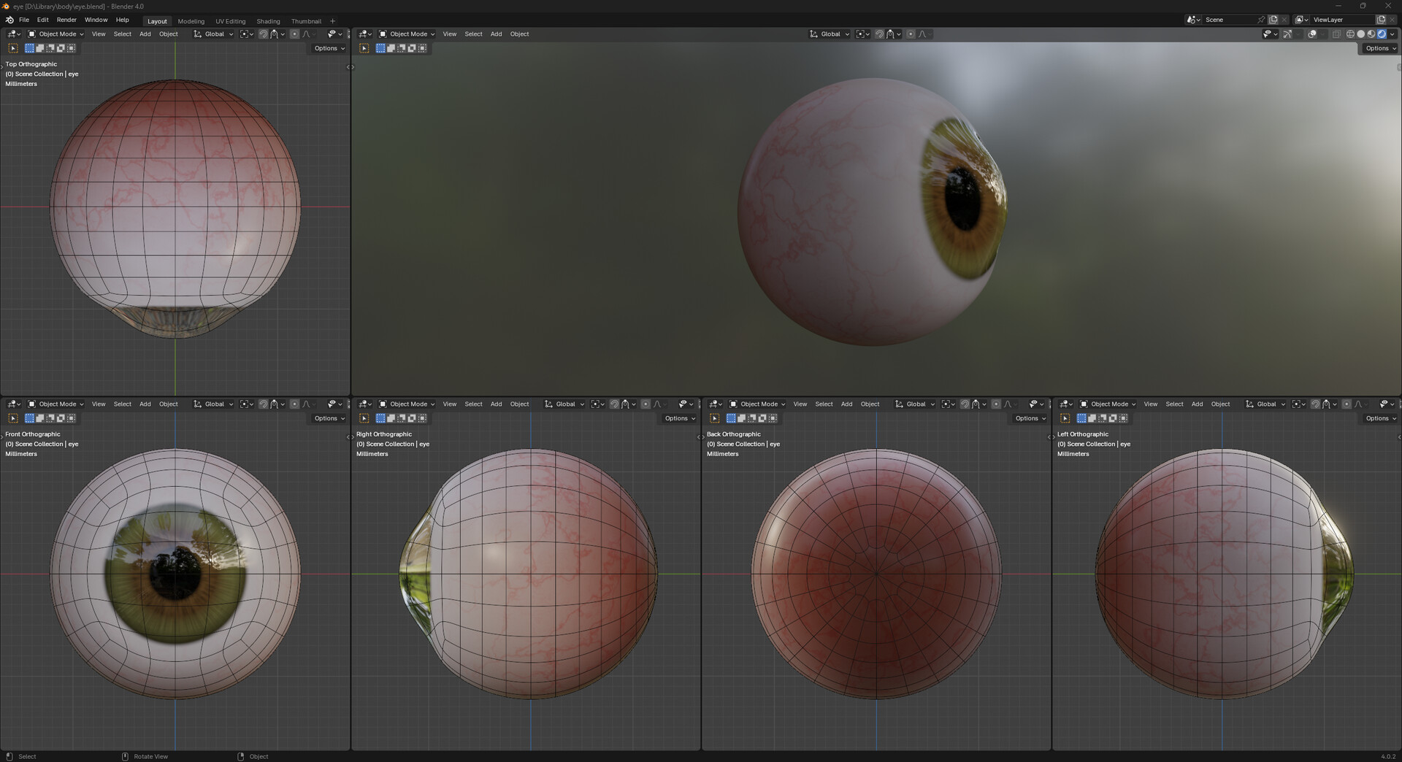
Task: Toggle Proportional Editing in the Top view
Action: point(295,34)
